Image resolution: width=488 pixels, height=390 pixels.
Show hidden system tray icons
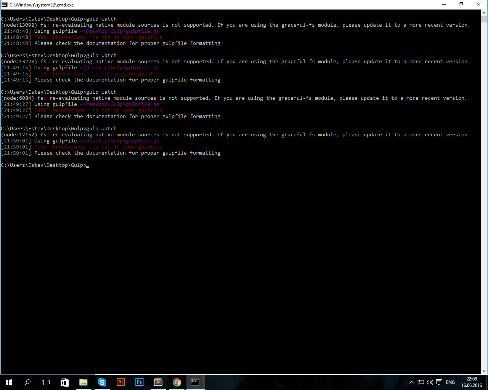point(412,382)
